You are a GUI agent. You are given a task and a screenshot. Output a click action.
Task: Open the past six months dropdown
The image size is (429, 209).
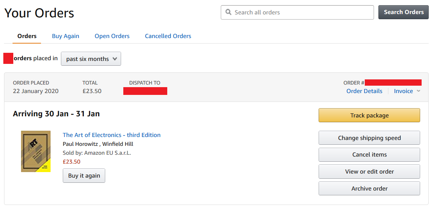coord(91,59)
